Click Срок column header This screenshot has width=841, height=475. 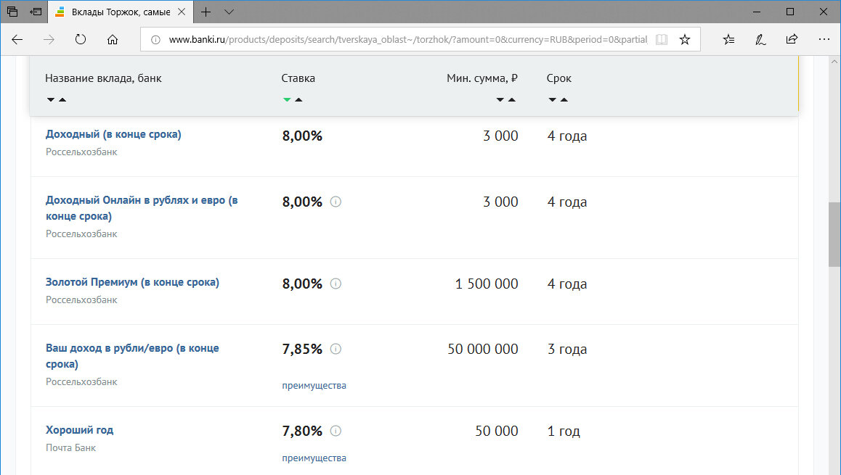(x=559, y=78)
